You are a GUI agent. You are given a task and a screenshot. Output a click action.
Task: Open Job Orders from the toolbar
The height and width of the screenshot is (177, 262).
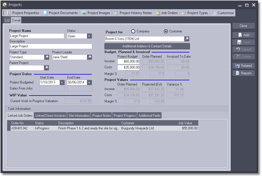click(167, 13)
